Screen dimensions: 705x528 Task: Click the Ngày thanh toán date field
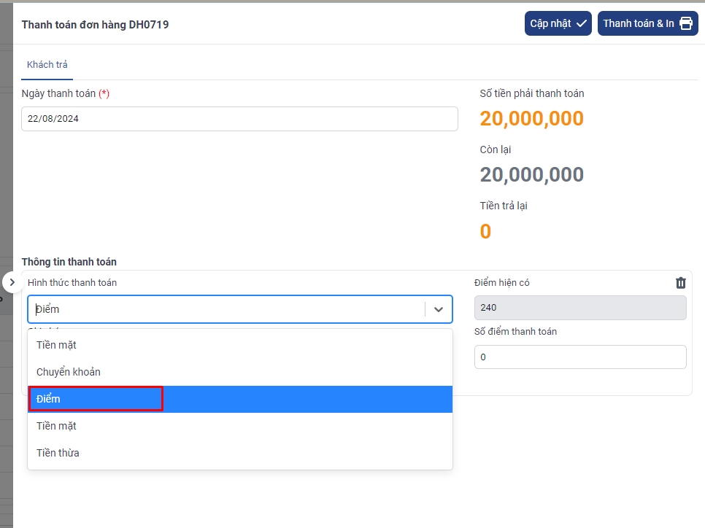coord(239,119)
